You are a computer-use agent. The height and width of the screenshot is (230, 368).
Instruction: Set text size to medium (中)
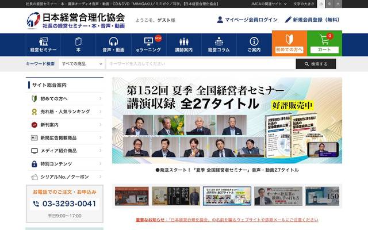(329, 4)
